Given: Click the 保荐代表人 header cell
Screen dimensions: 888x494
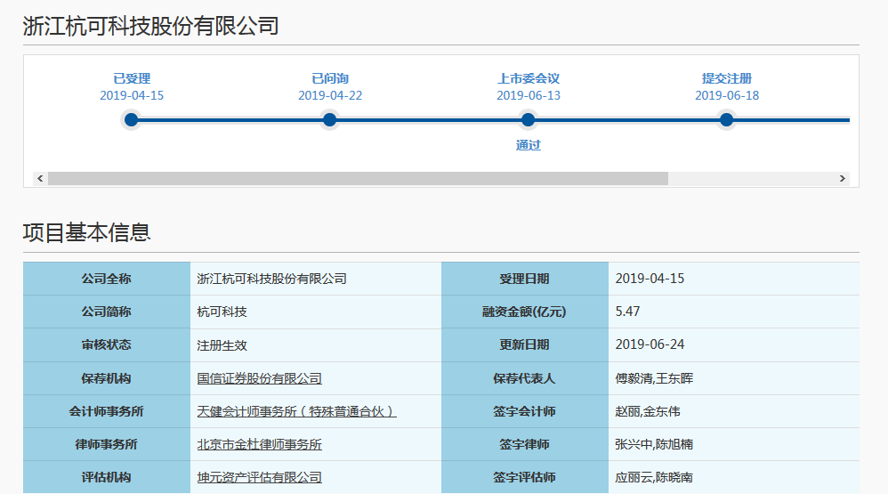Looking at the screenshot, I should [x=524, y=378].
